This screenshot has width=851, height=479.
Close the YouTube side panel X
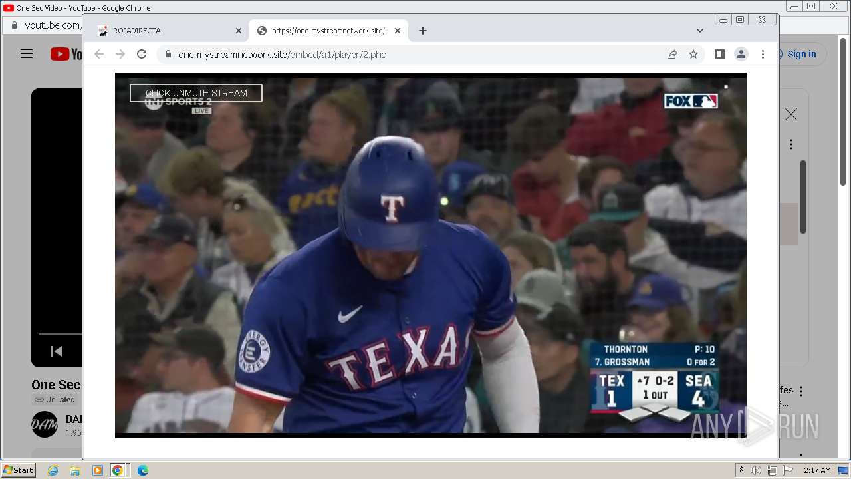(x=791, y=115)
